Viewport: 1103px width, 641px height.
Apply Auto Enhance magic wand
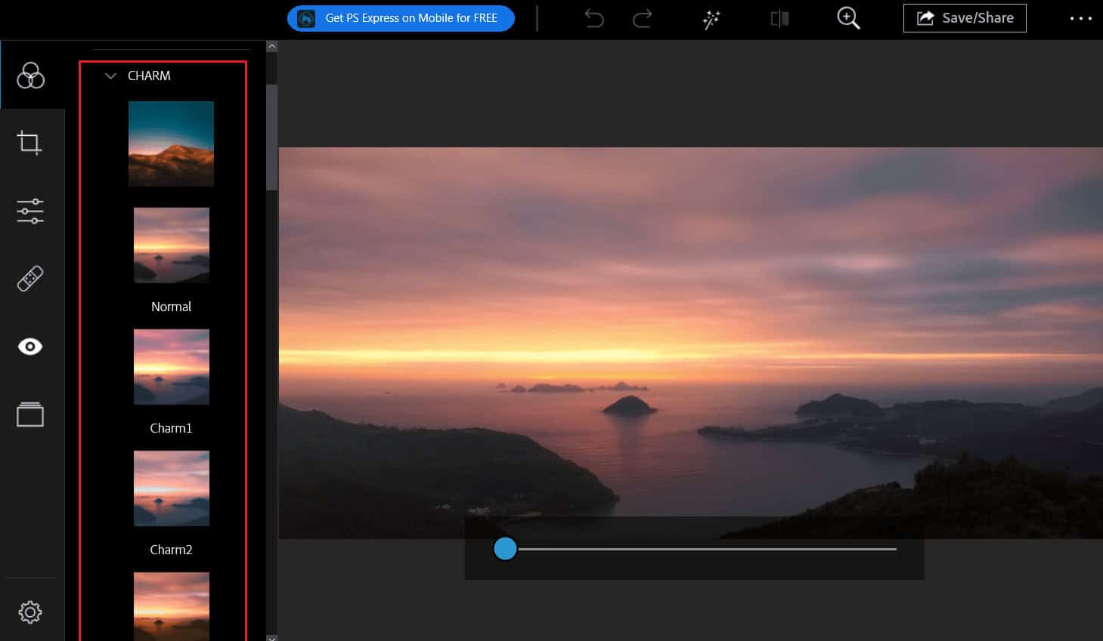click(x=711, y=19)
